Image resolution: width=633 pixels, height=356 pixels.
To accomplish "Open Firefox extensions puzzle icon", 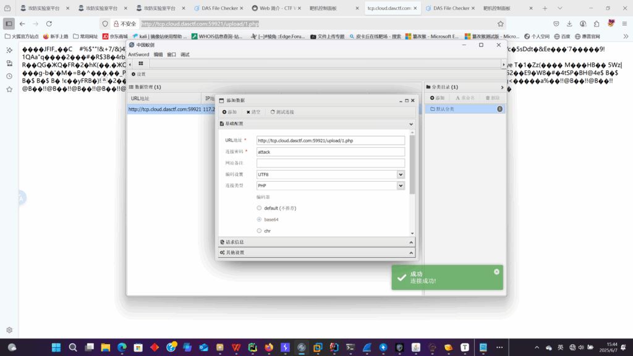I will pyautogui.click(x=597, y=24).
